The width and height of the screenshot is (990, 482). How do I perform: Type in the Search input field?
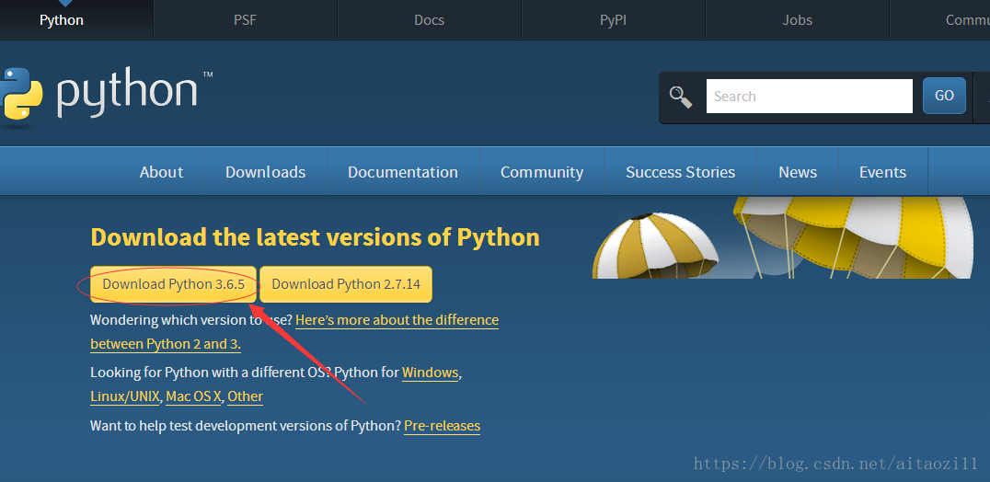click(x=809, y=97)
